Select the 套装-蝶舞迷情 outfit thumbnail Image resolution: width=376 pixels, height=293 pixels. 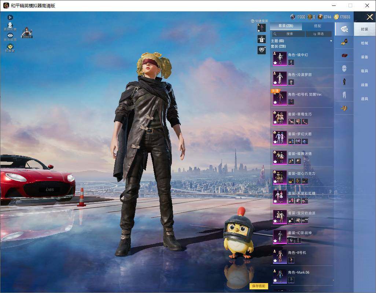280,157
